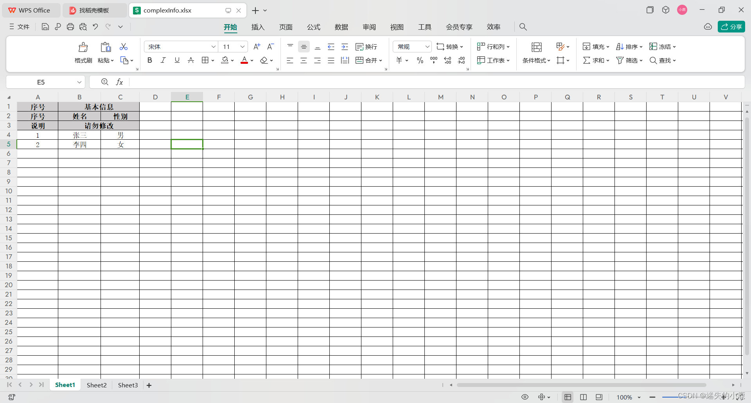Click inside the formula bar input

tap(436, 82)
